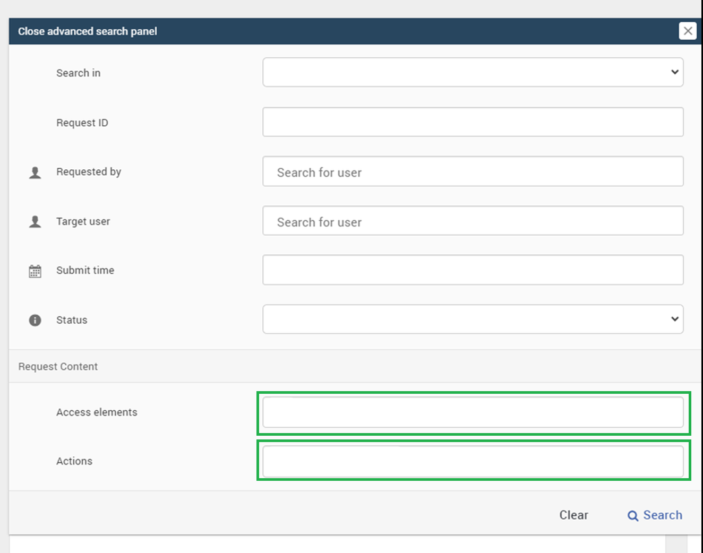Close the advanced search panel with X
The width and height of the screenshot is (703, 553).
pos(688,31)
